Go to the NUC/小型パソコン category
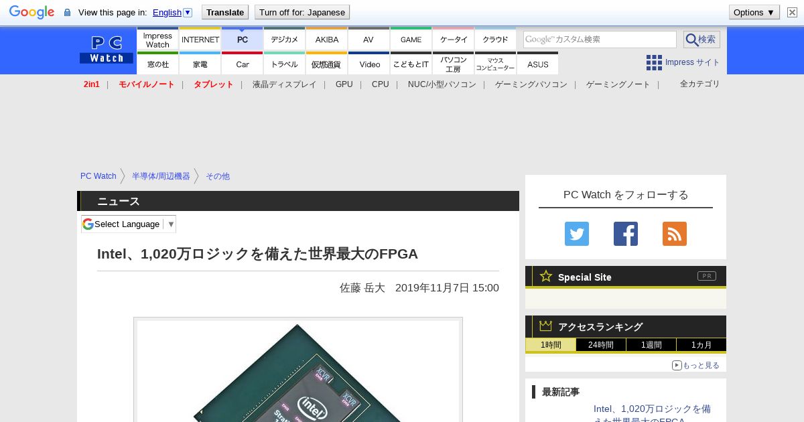804x422 pixels. click(x=442, y=84)
